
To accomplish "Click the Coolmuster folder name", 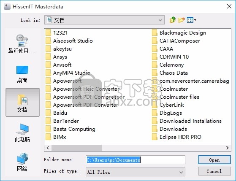I will [x=174, y=89].
